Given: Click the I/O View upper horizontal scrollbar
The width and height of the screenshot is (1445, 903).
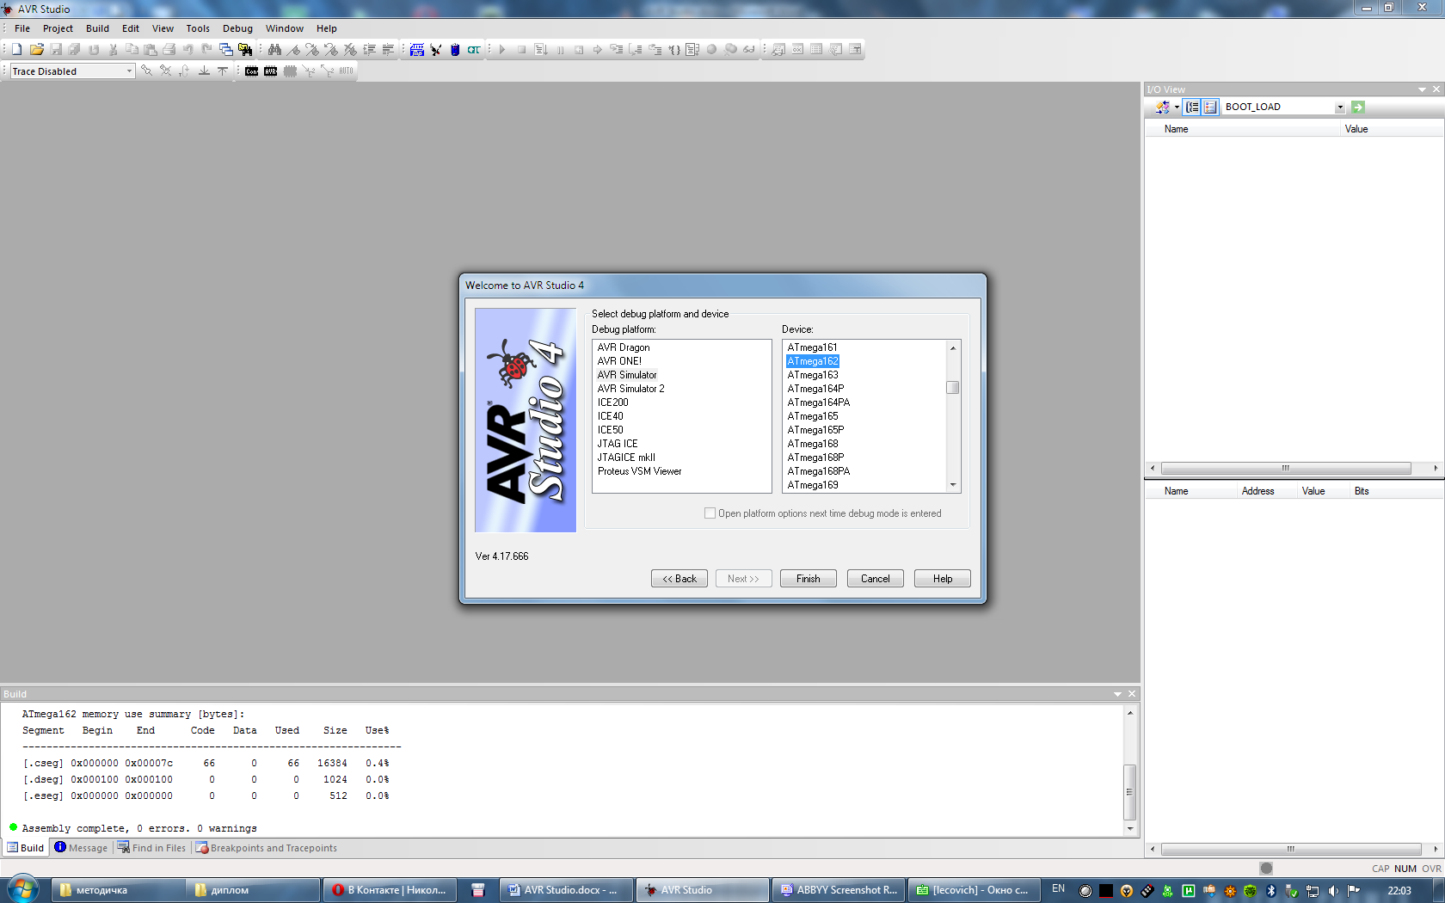Looking at the screenshot, I should [1286, 469].
